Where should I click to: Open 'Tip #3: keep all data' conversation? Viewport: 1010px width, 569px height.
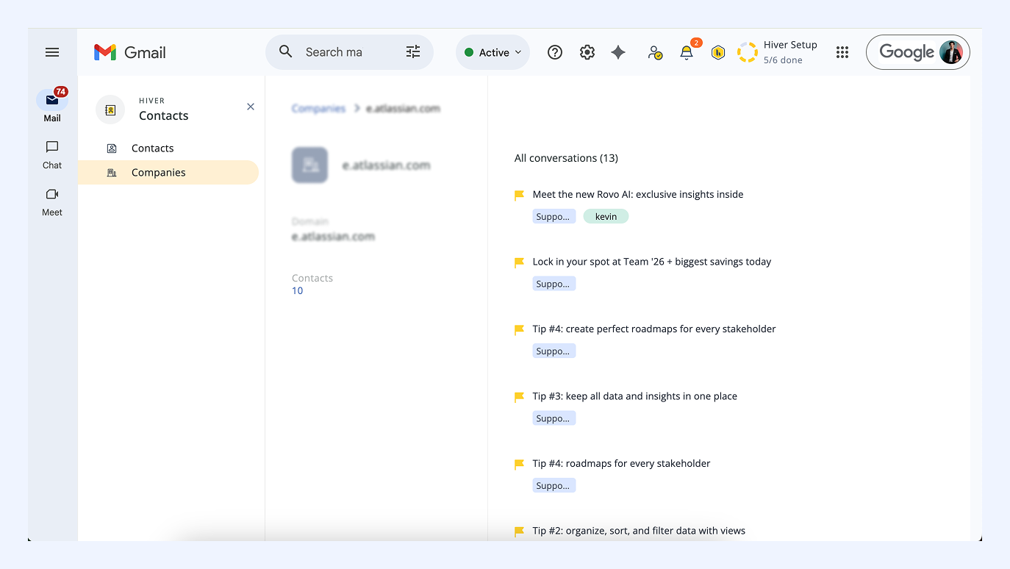tap(635, 396)
